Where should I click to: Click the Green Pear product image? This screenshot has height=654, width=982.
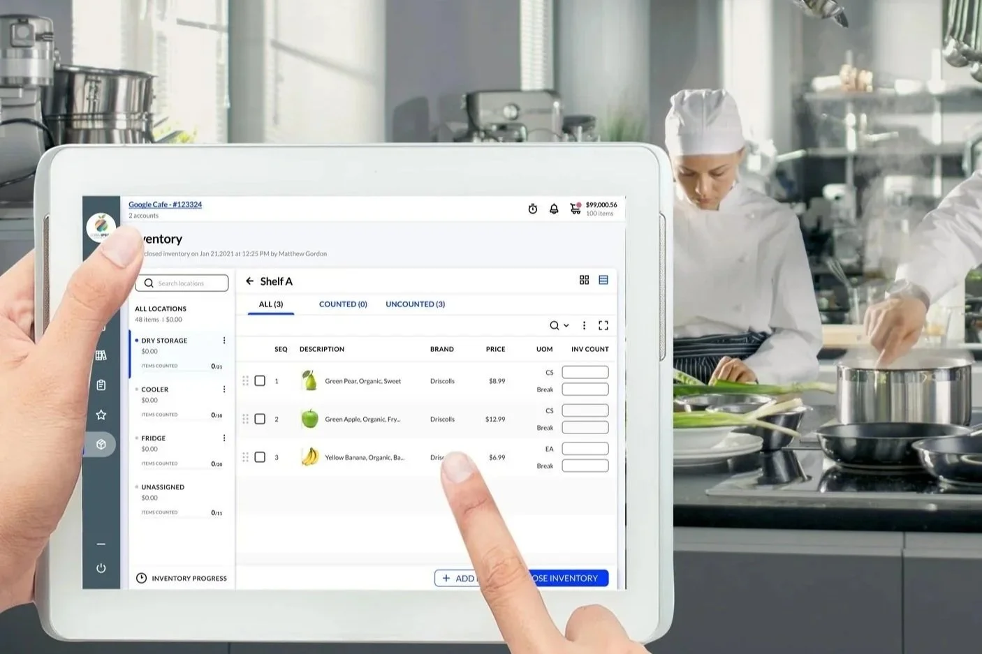click(x=309, y=380)
